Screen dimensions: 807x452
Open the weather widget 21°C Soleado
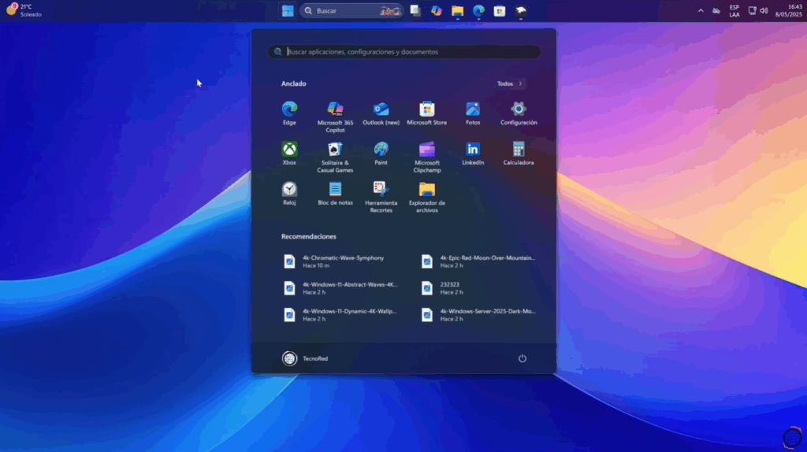24,11
